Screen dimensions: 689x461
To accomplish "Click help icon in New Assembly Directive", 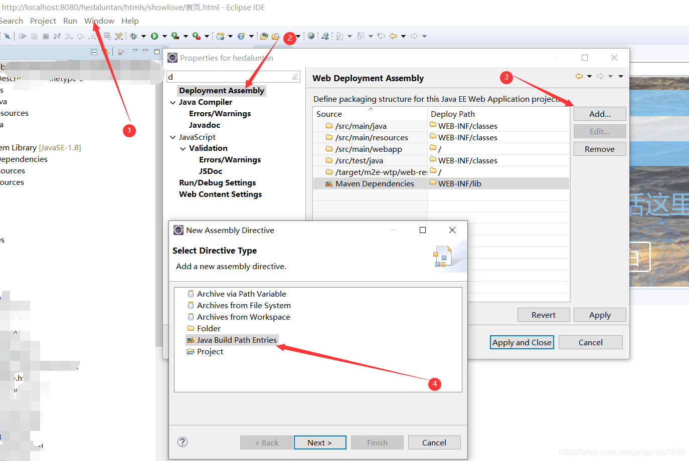I will [183, 442].
